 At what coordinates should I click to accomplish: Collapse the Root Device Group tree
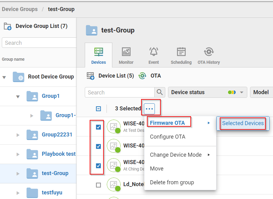pos(4,77)
